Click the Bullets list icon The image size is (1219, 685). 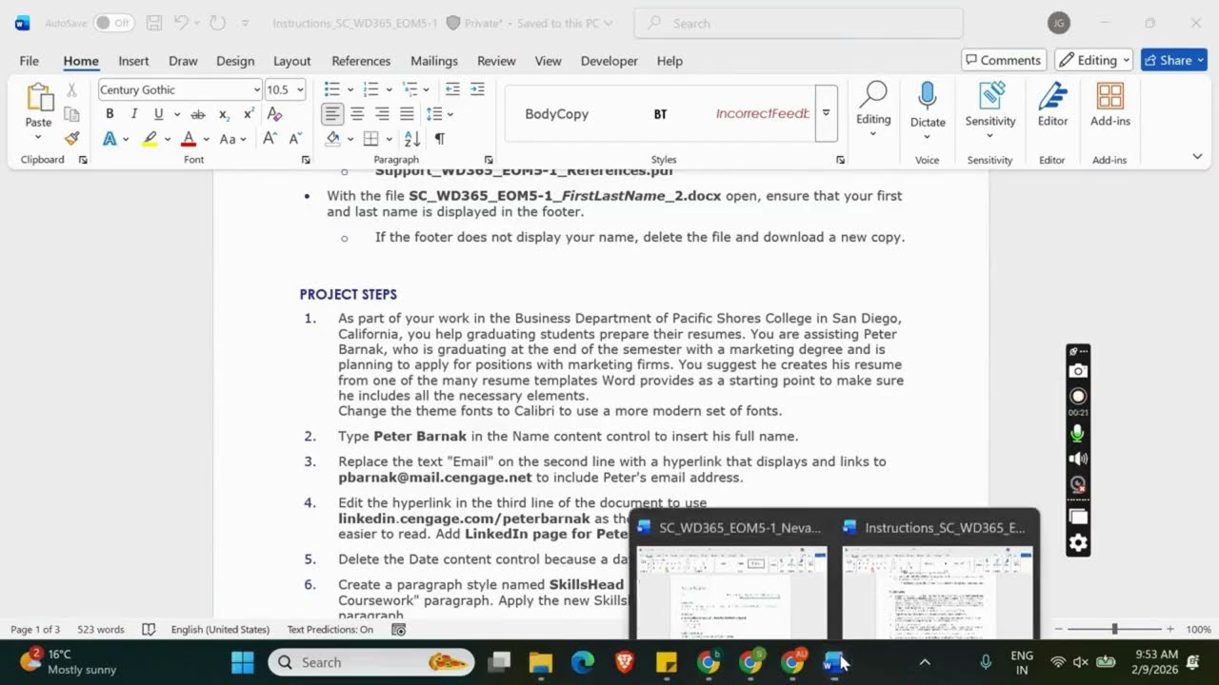point(331,89)
